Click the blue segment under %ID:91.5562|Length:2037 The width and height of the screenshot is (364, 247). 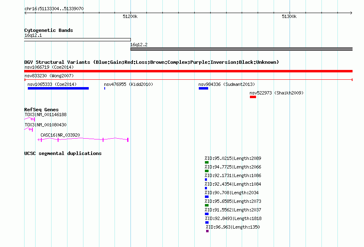[x=207, y=214]
